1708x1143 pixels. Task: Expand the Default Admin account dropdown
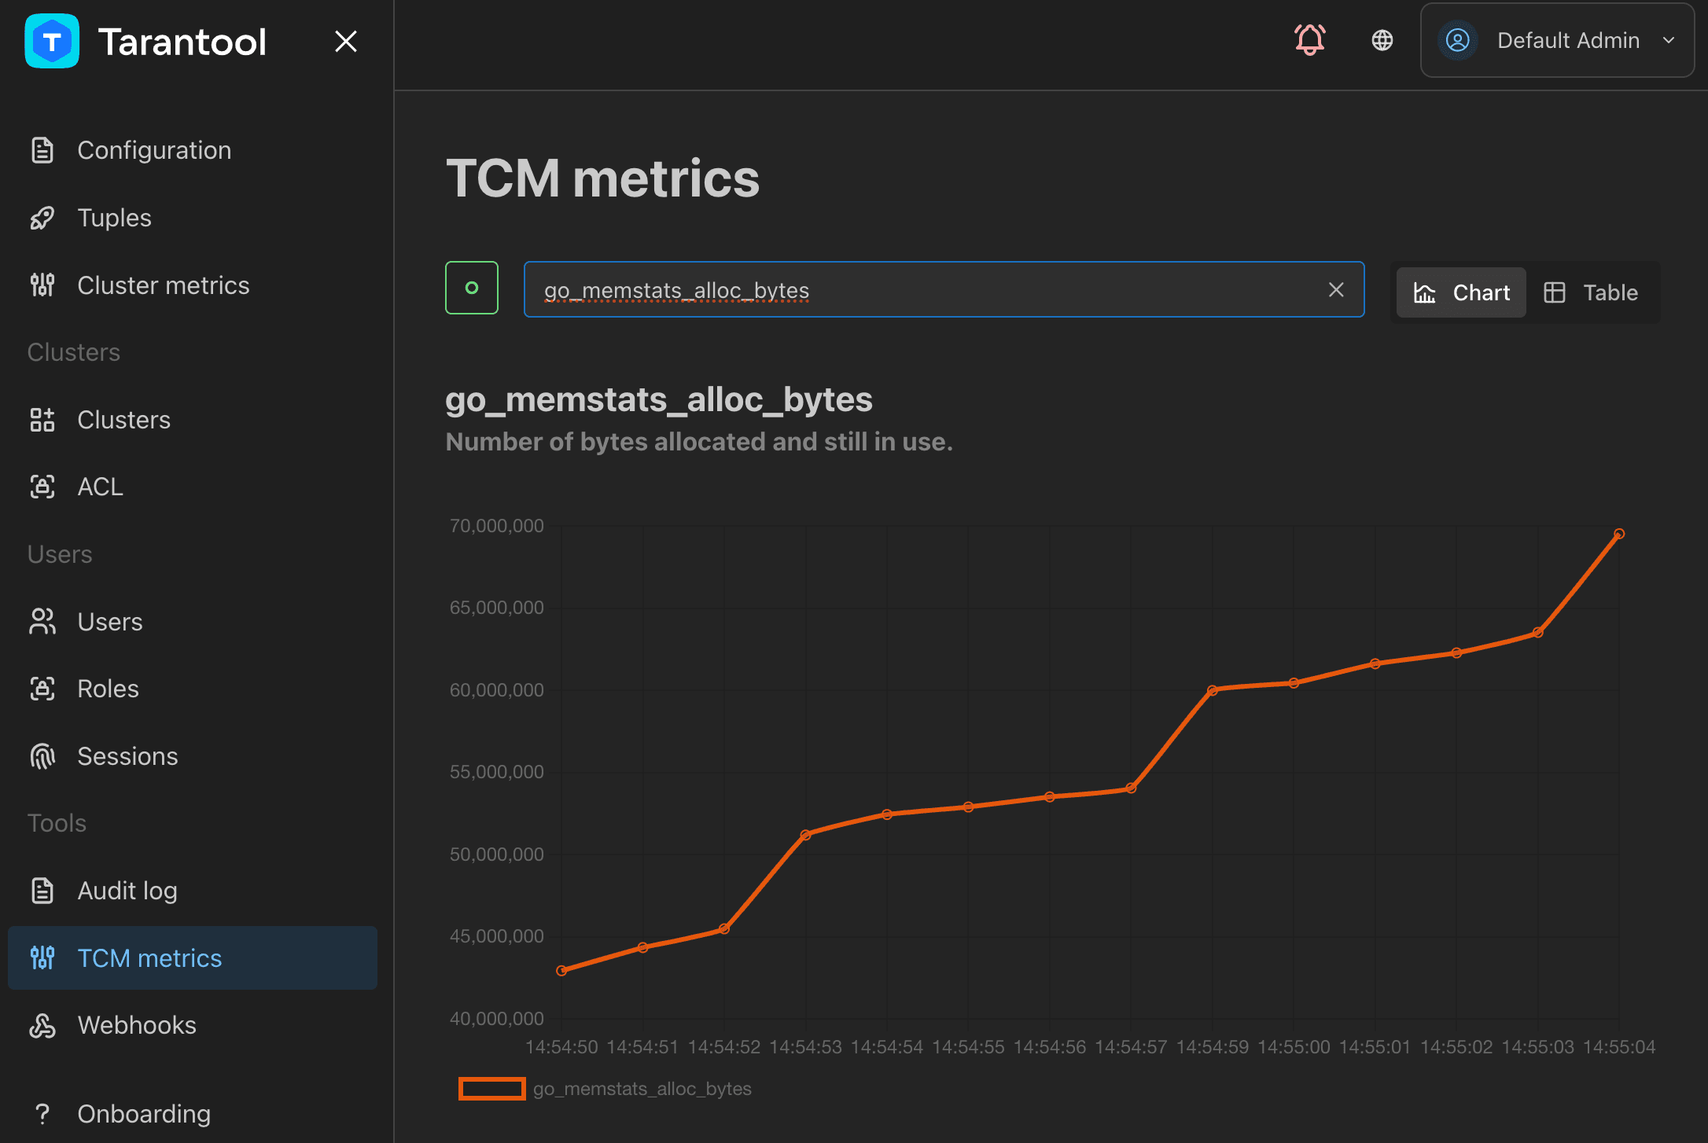(1558, 40)
